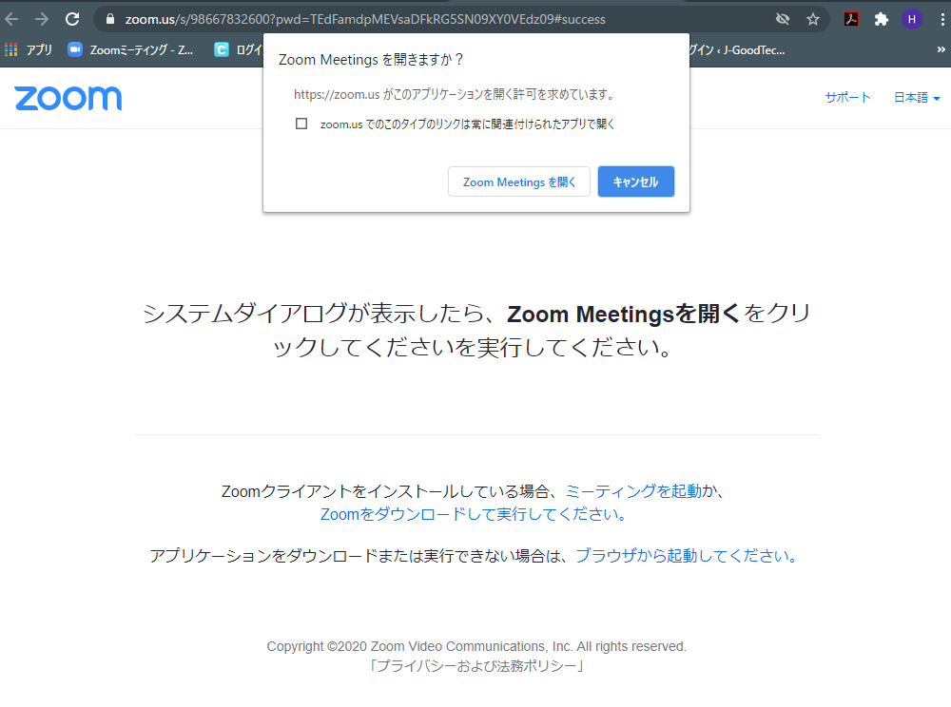Open the profile avatar labeled H
The image size is (951, 707).
(912, 19)
